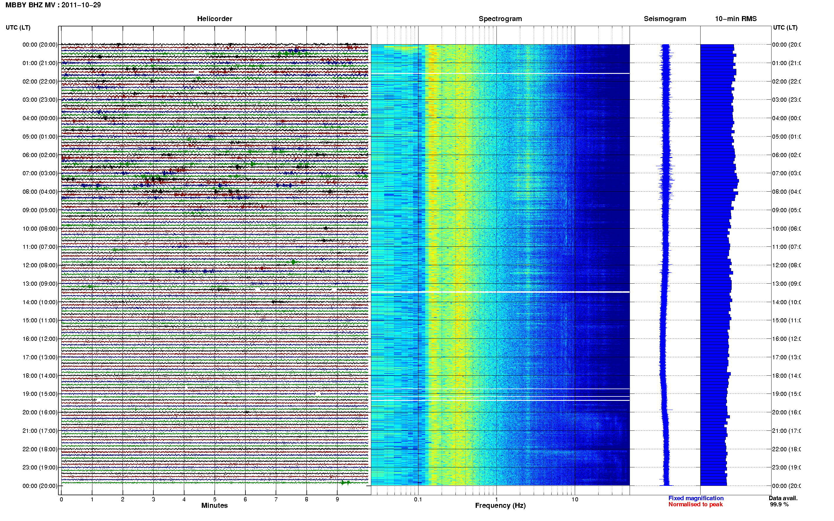Click the 'Spectrogram' panel heading
The height and width of the screenshot is (521, 834).
pyautogui.click(x=500, y=19)
